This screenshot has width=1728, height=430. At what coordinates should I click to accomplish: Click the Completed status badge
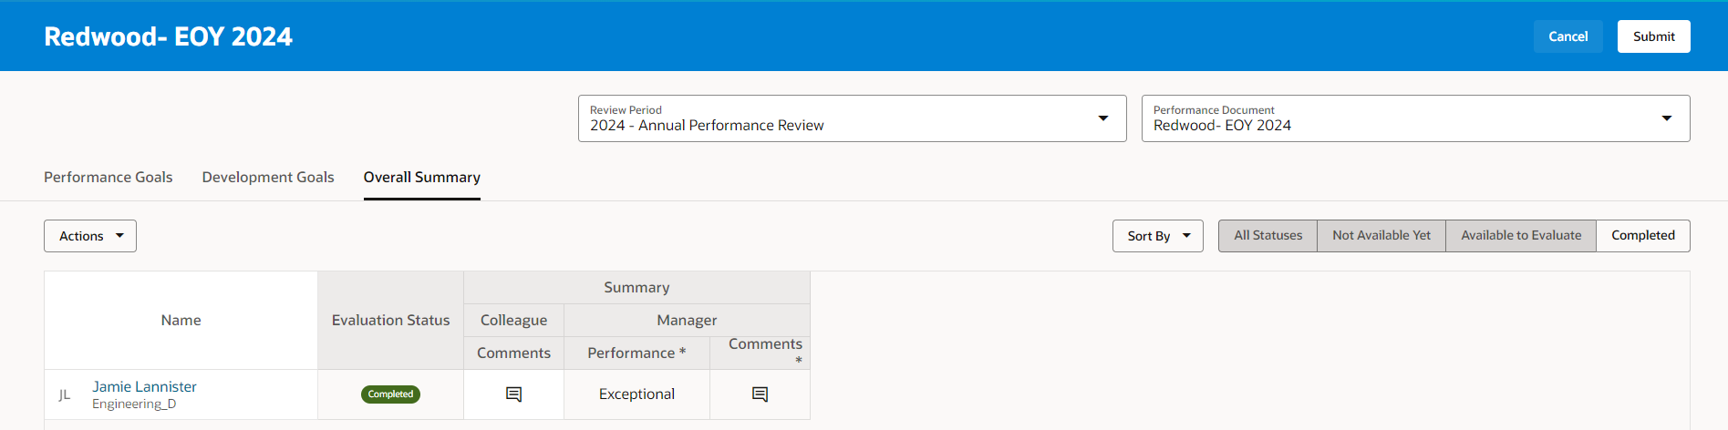point(390,394)
